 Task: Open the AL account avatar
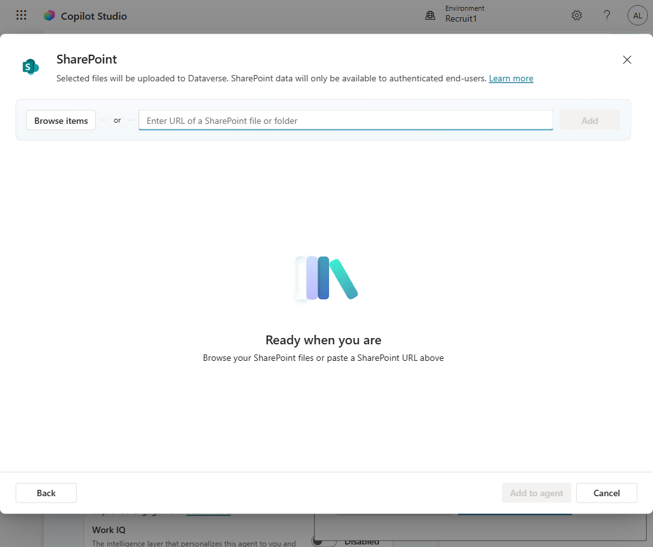tap(638, 15)
